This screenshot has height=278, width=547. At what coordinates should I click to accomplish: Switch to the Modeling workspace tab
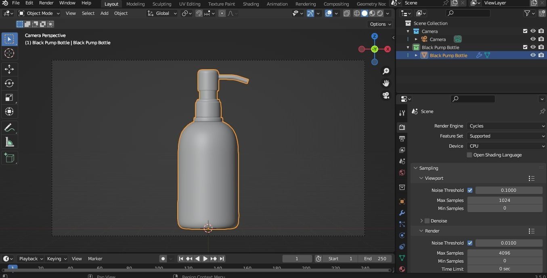pos(135,4)
